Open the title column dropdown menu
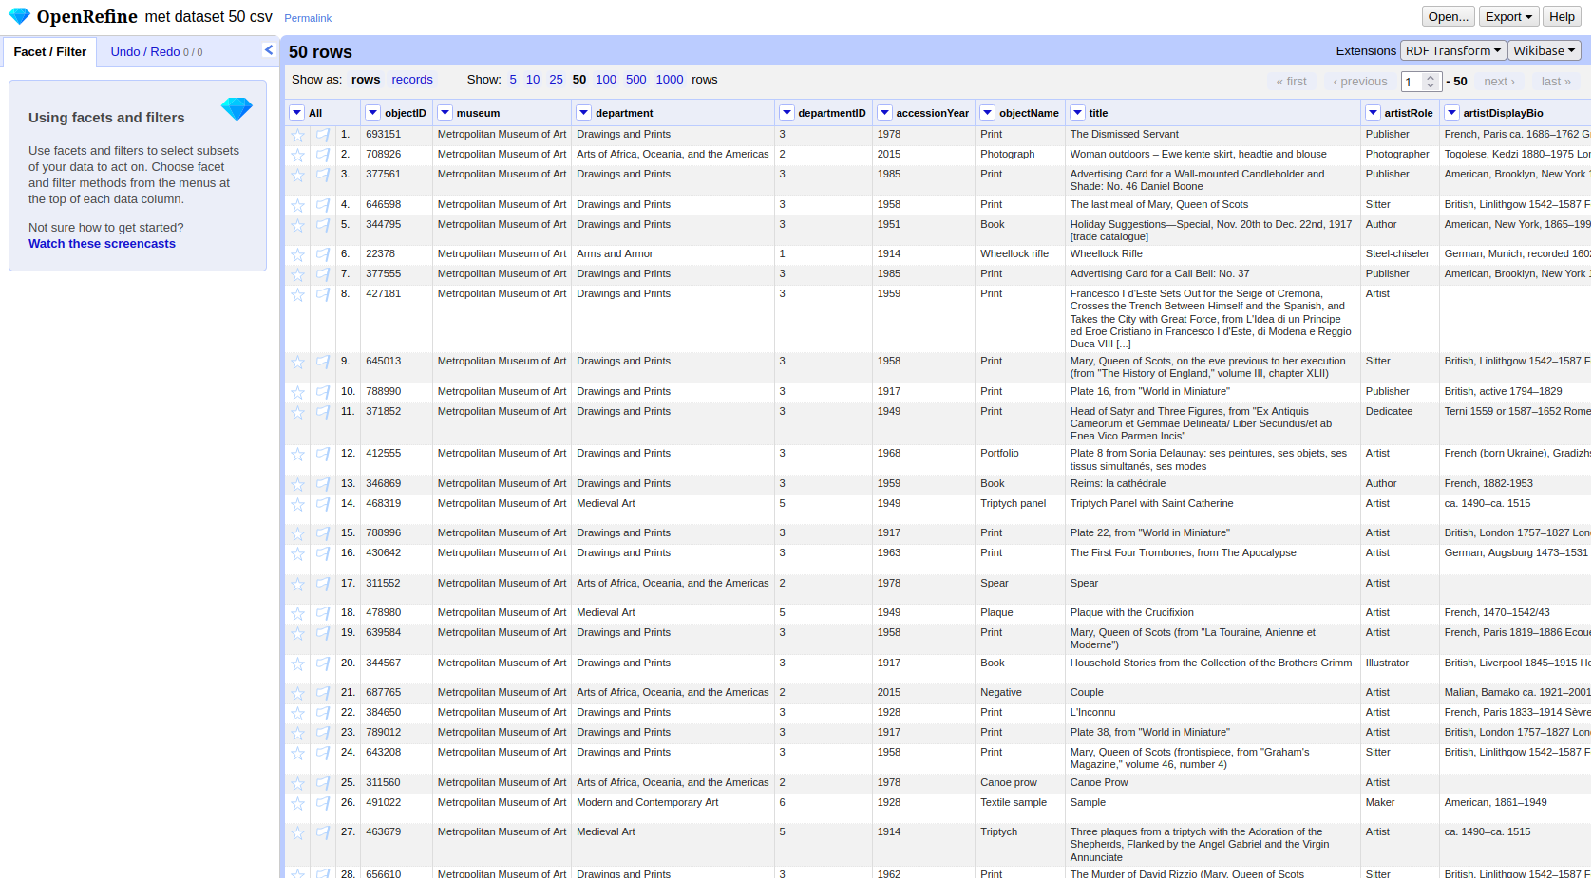Image resolution: width=1592 pixels, height=878 pixels. coord(1077,113)
